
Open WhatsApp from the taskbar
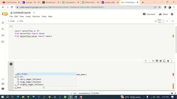(65, 97)
